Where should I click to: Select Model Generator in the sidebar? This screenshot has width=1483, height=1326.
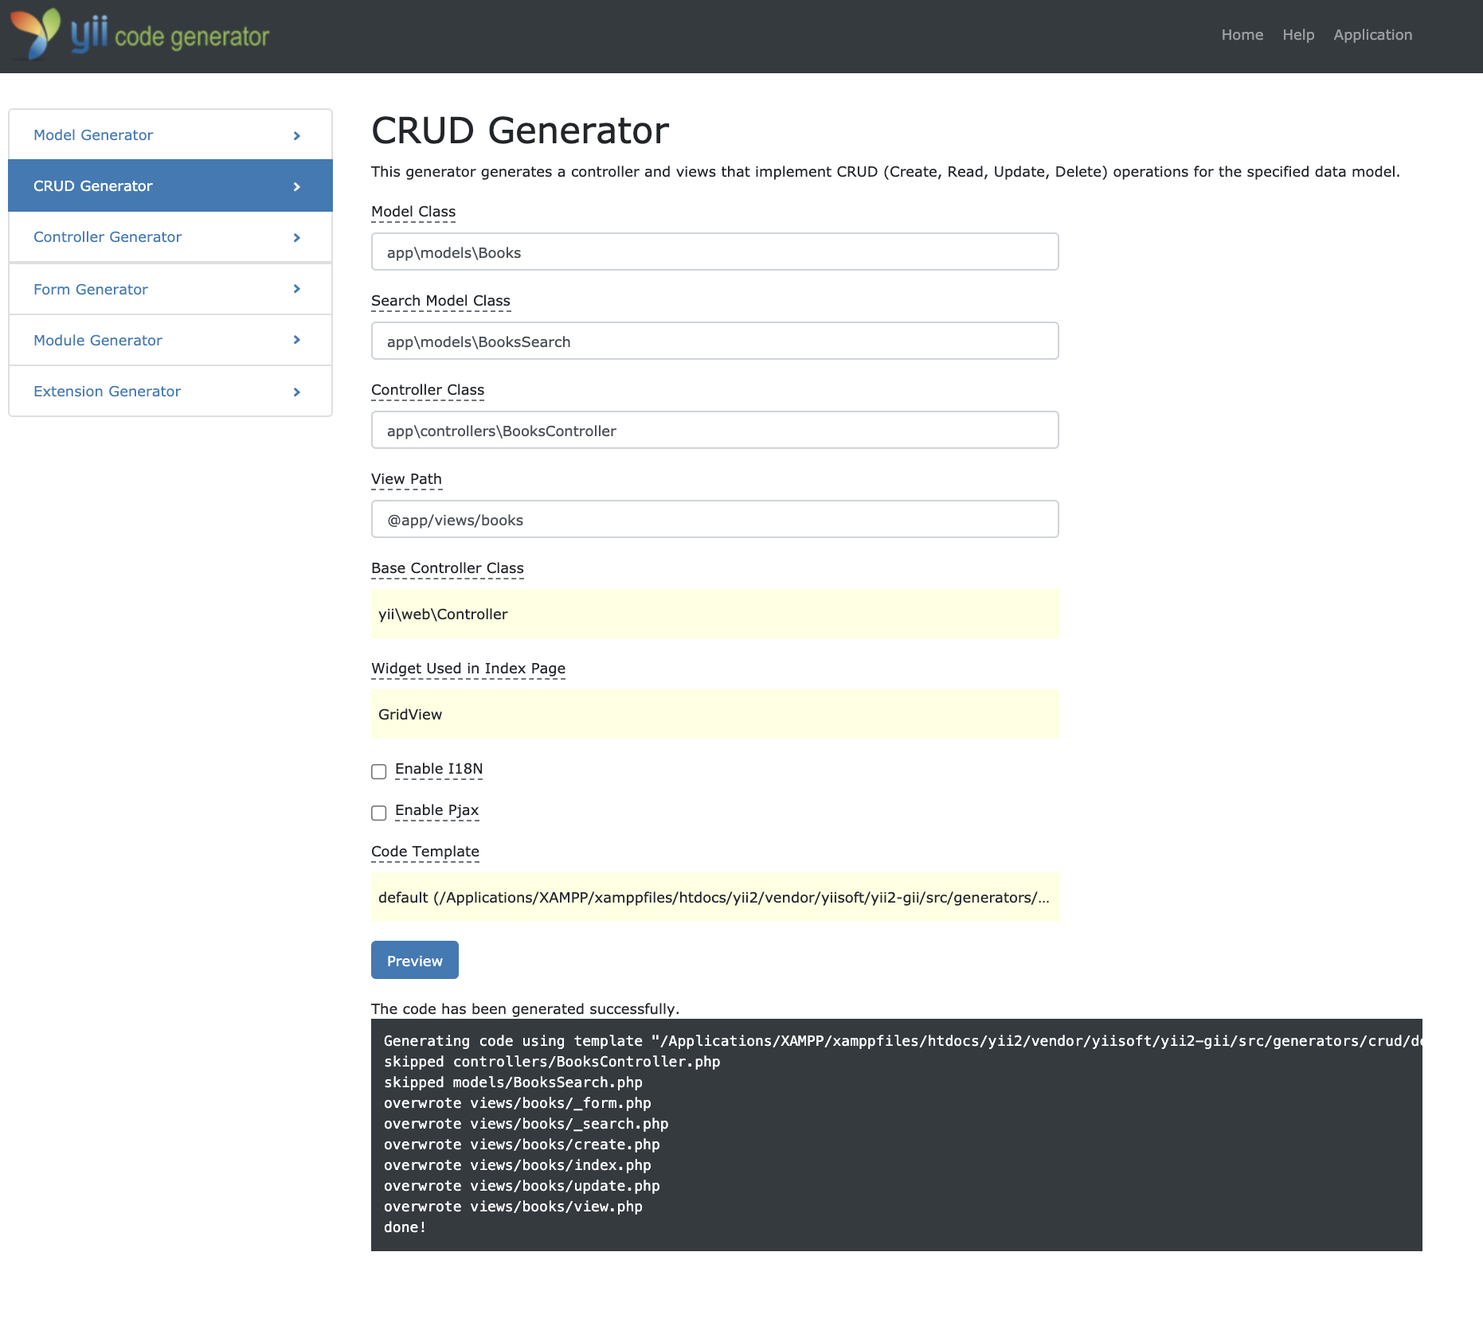(170, 135)
